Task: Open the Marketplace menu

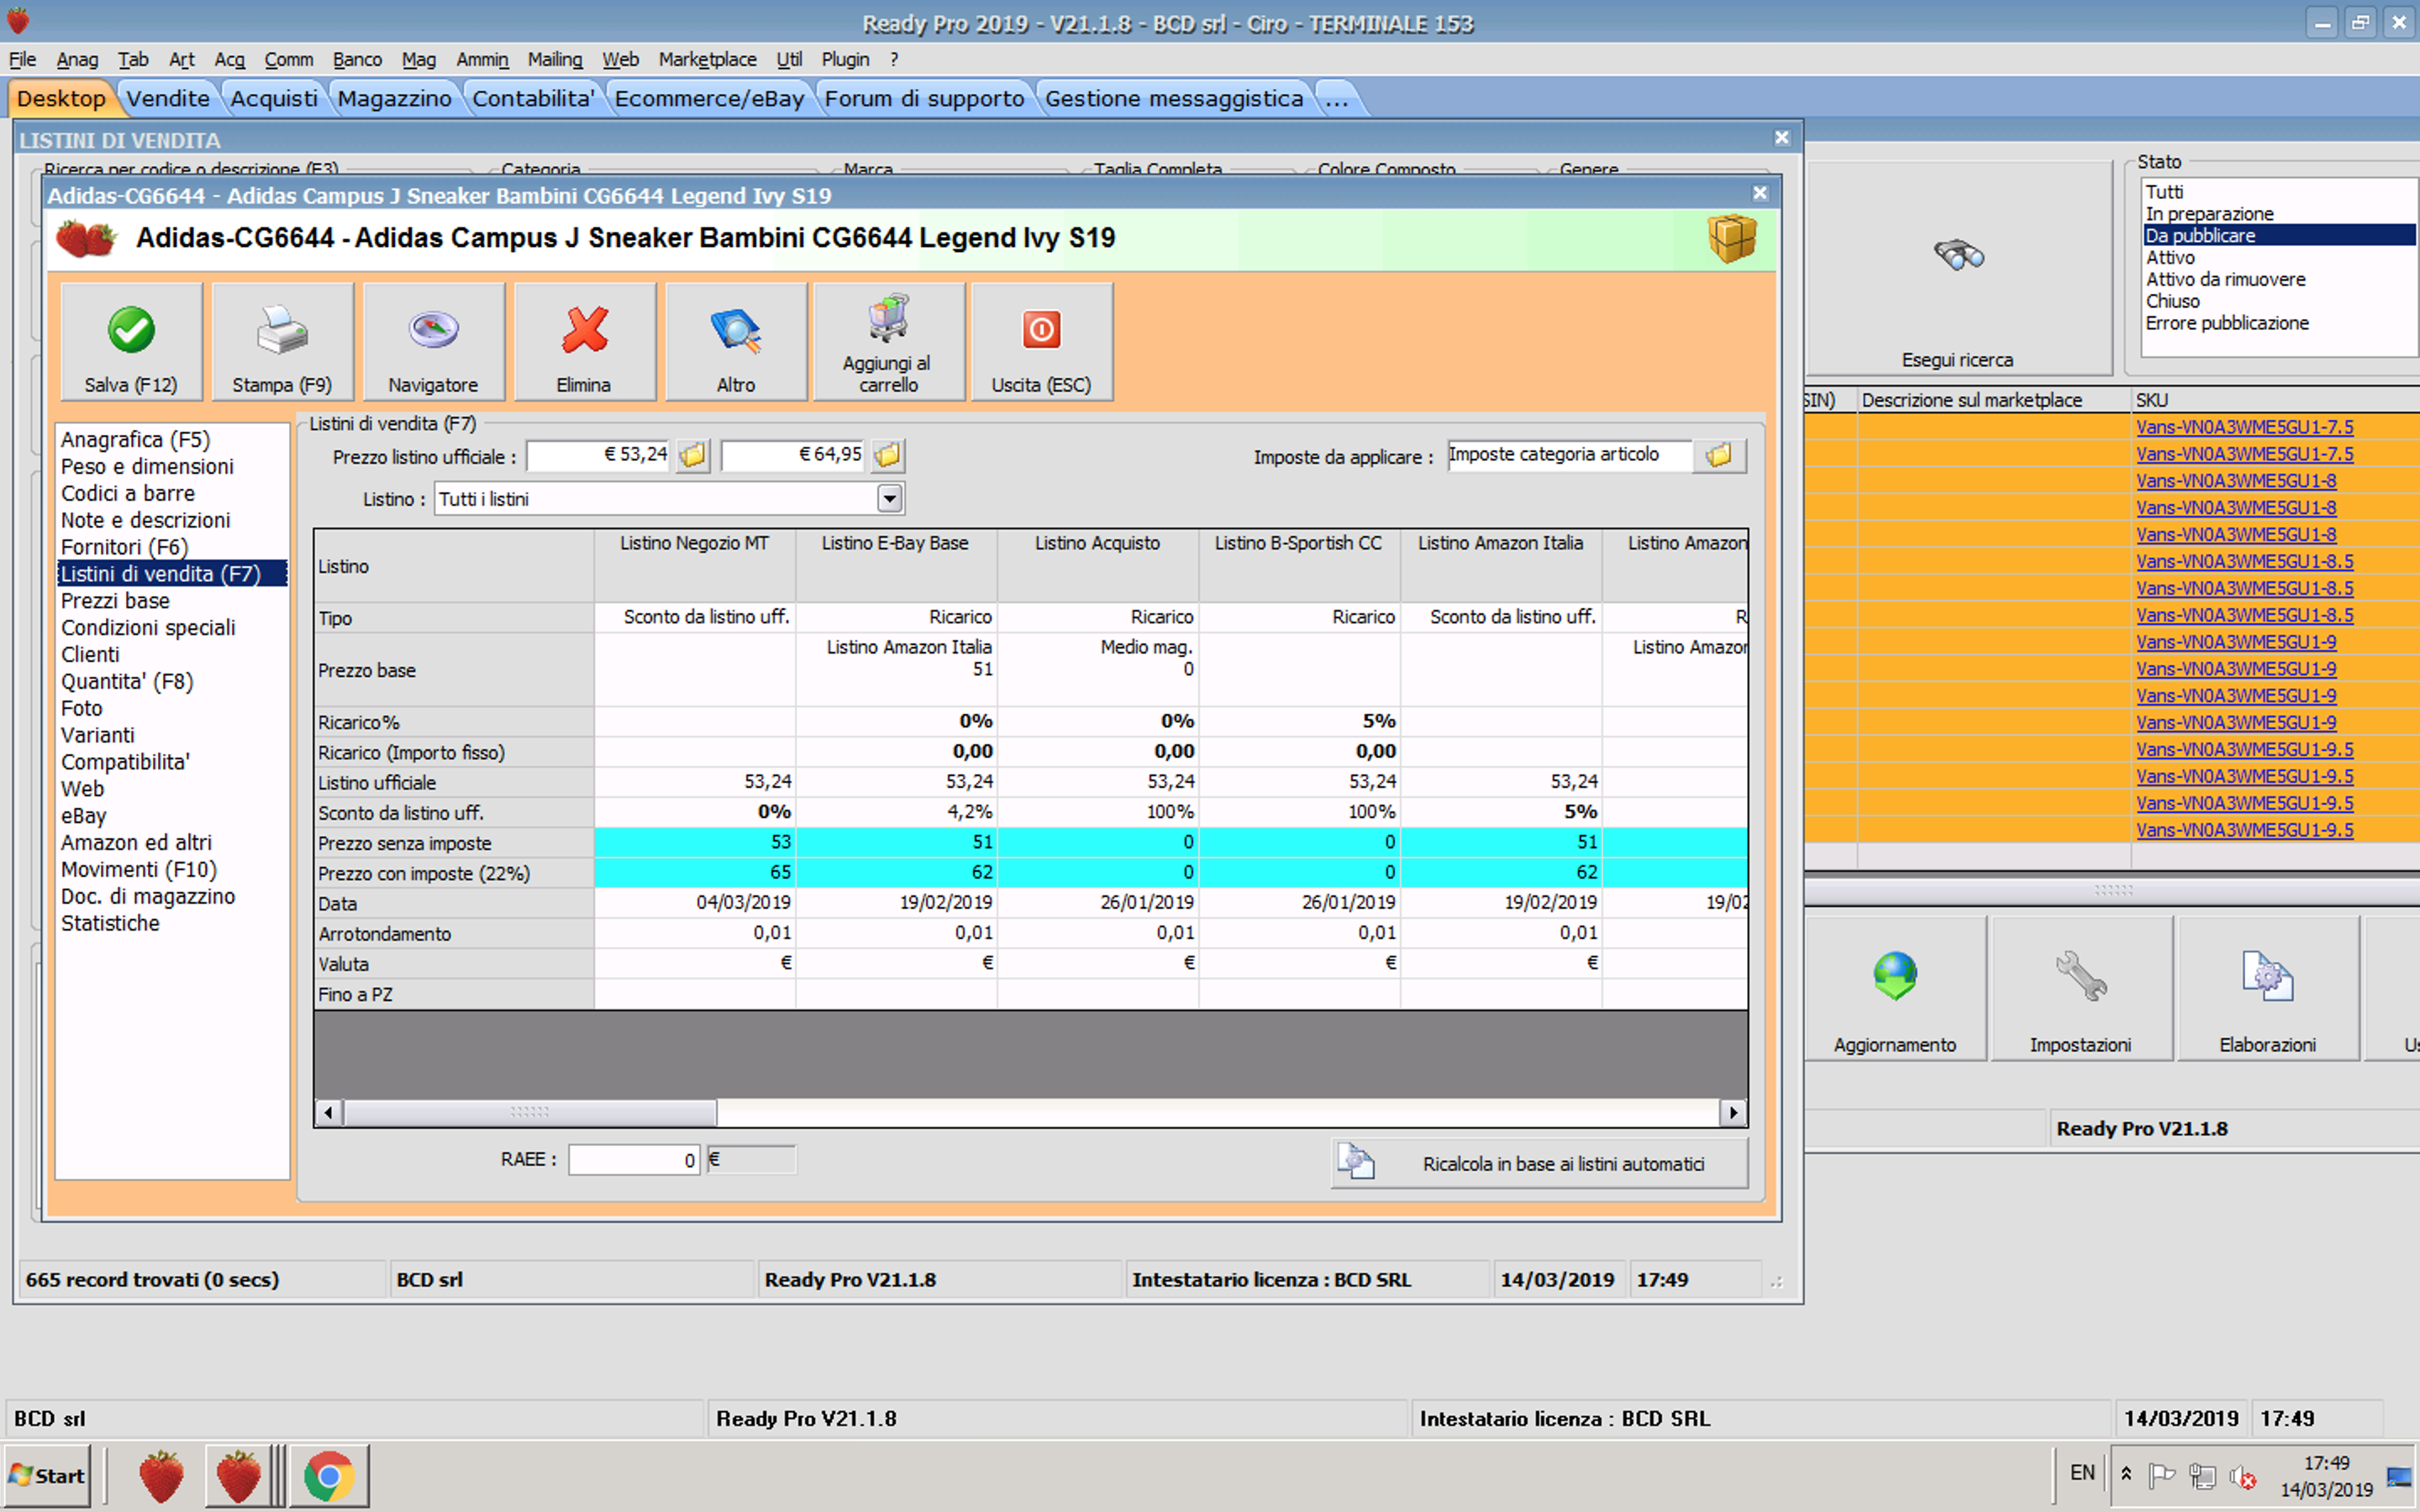Action: click(x=707, y=60)
